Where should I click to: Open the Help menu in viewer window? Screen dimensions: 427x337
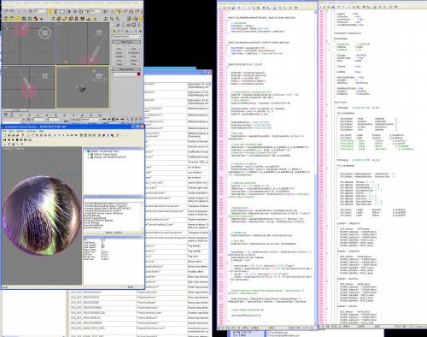42,131
